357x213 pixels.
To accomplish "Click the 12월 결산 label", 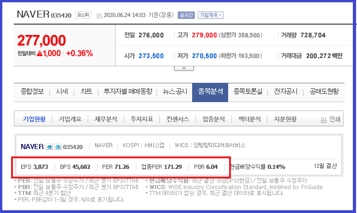I will (x=325, y=166).
